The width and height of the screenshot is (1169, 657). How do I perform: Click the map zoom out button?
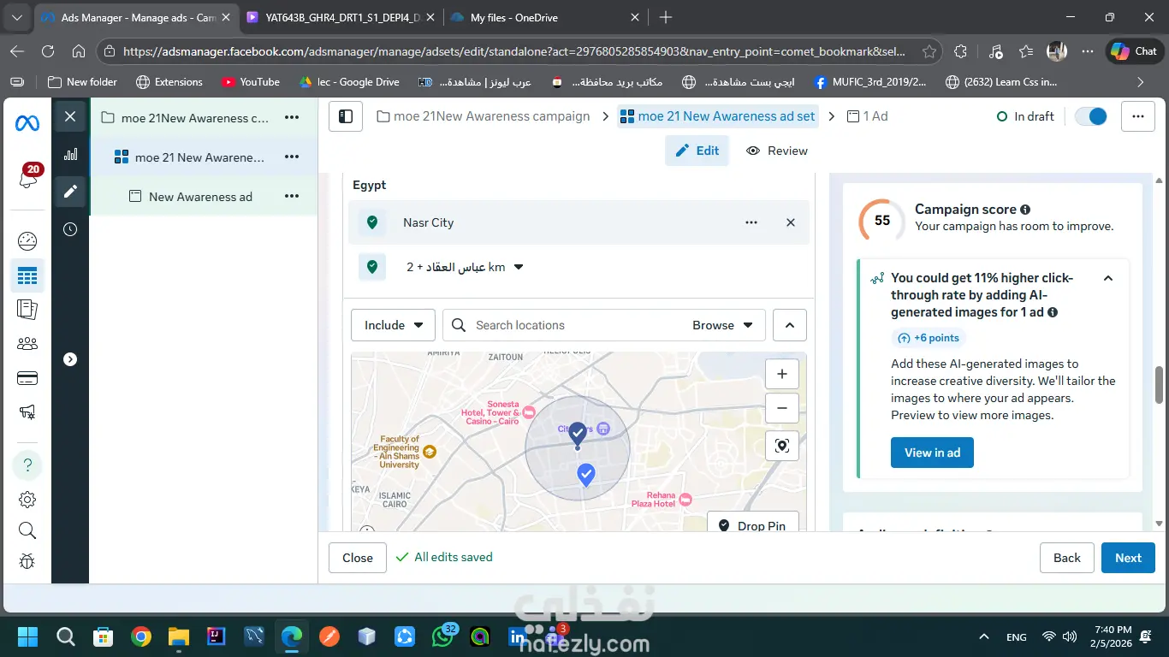pyautogui.click(x=781, y=408)
